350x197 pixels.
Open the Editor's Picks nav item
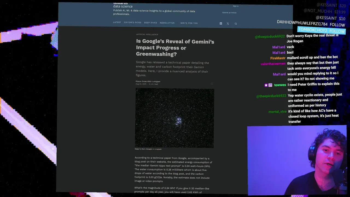click(133, 22)
